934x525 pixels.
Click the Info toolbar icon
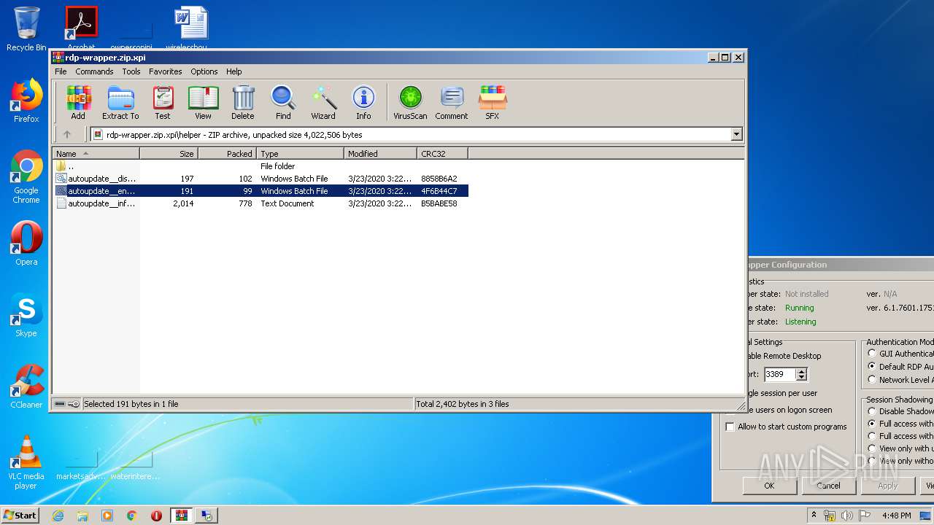tap(363, 102)
